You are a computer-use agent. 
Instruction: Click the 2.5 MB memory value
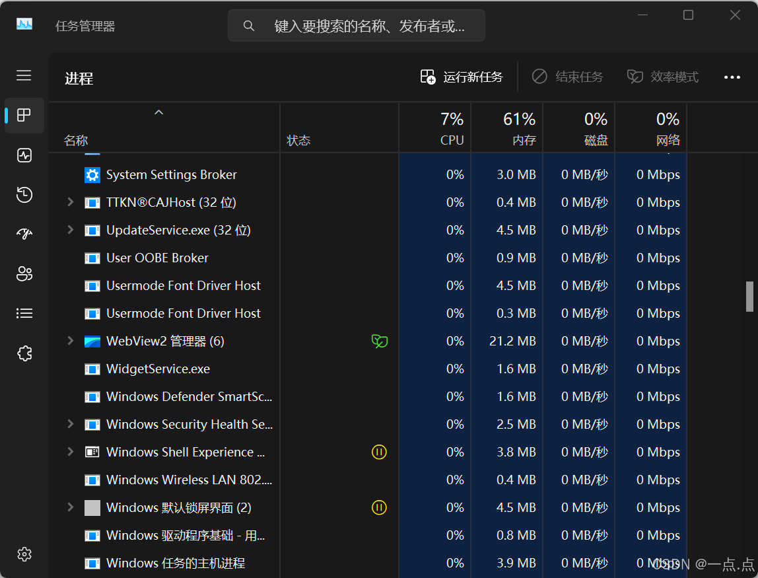click(516, 425)
